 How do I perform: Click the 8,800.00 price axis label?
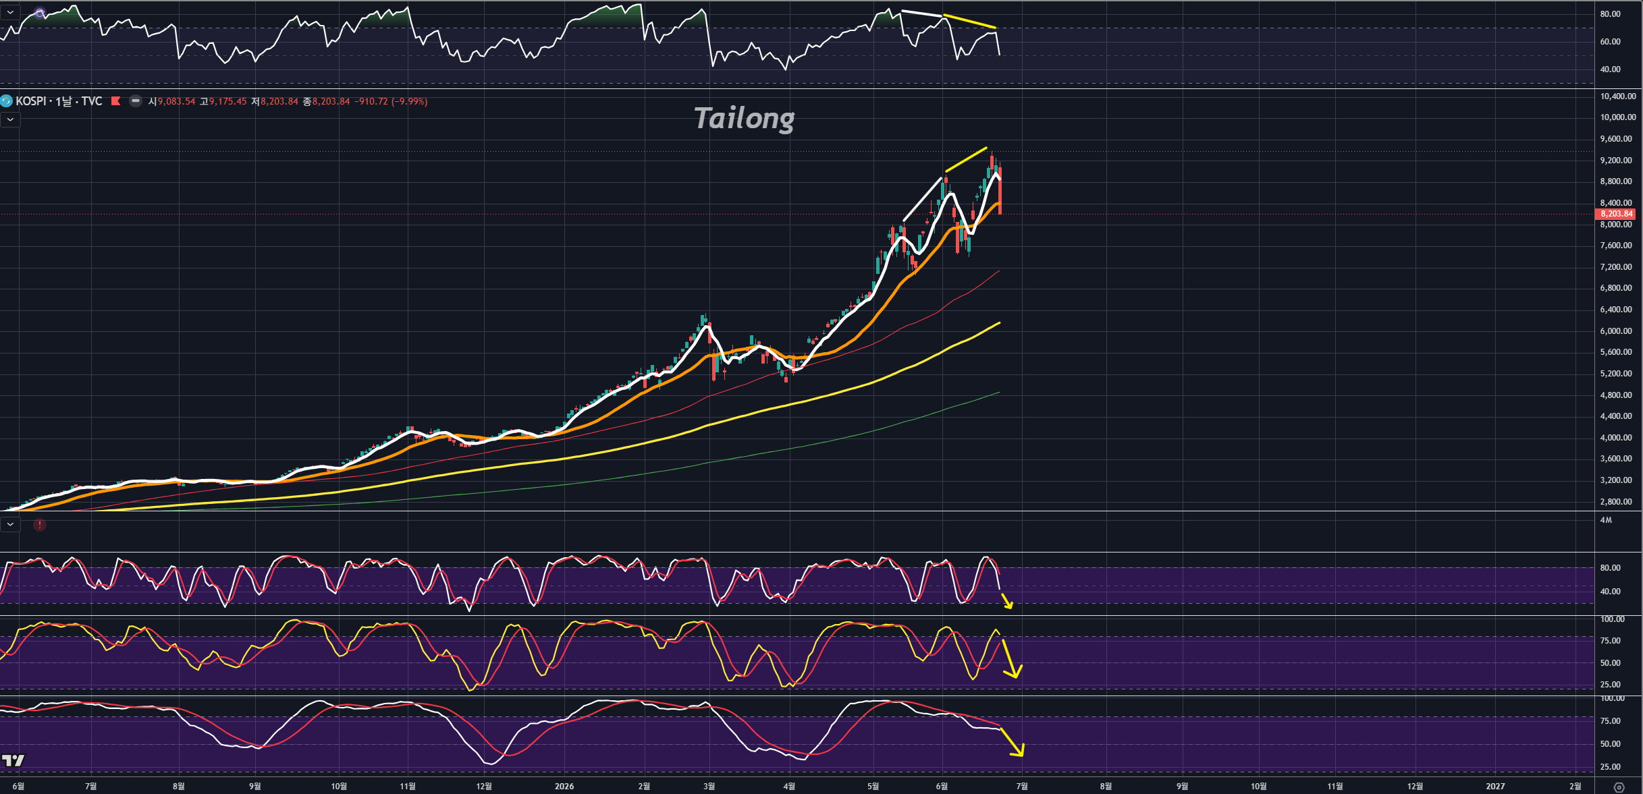click(1616, 181)
